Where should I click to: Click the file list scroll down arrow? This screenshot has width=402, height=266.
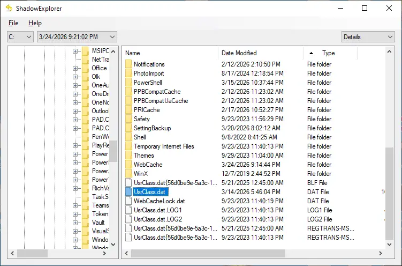(x=390, y=245)
